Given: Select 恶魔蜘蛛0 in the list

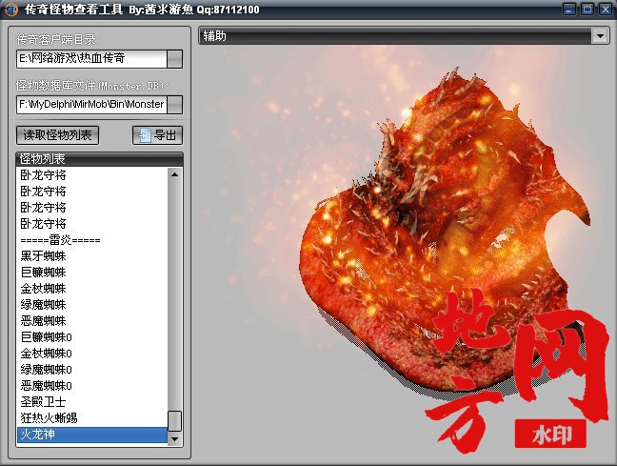Looking at the screenshot, I should (x=92, y=386).
